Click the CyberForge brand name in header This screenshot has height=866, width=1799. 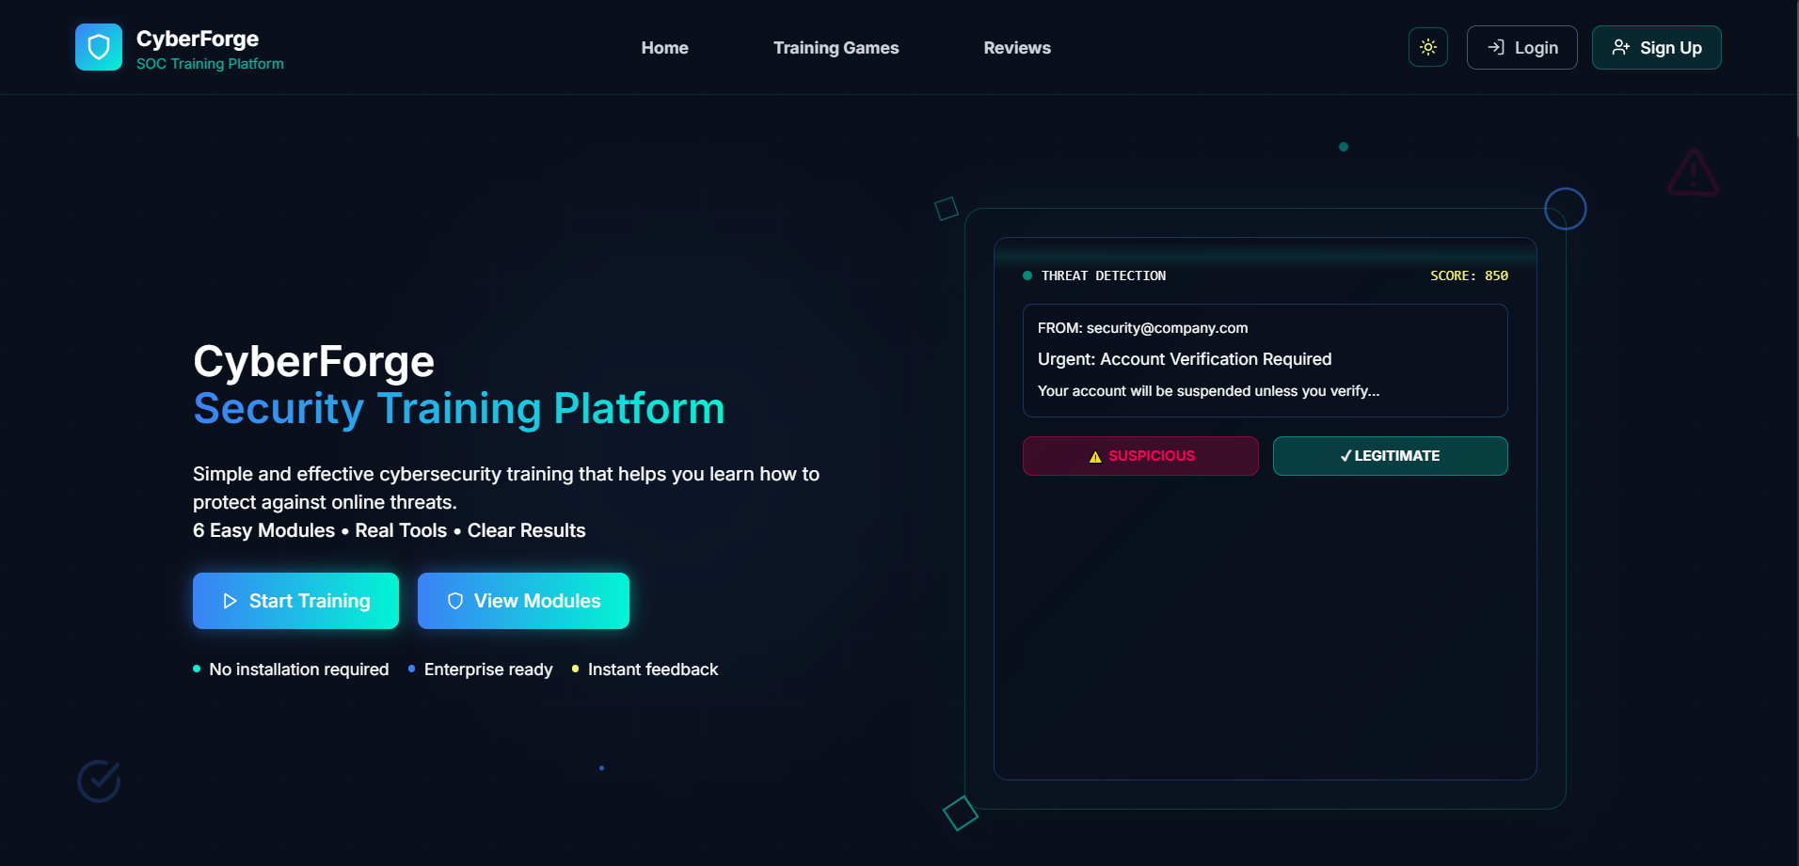click(x=198, y=39)
